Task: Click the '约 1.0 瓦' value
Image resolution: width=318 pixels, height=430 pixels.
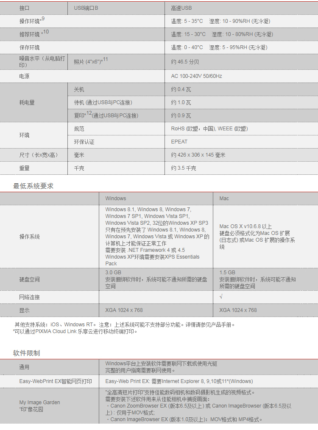Action: click(181, 103)
